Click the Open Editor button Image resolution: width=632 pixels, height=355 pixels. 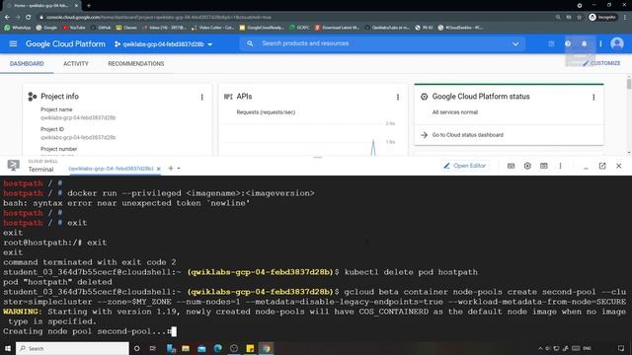[465, 166]
